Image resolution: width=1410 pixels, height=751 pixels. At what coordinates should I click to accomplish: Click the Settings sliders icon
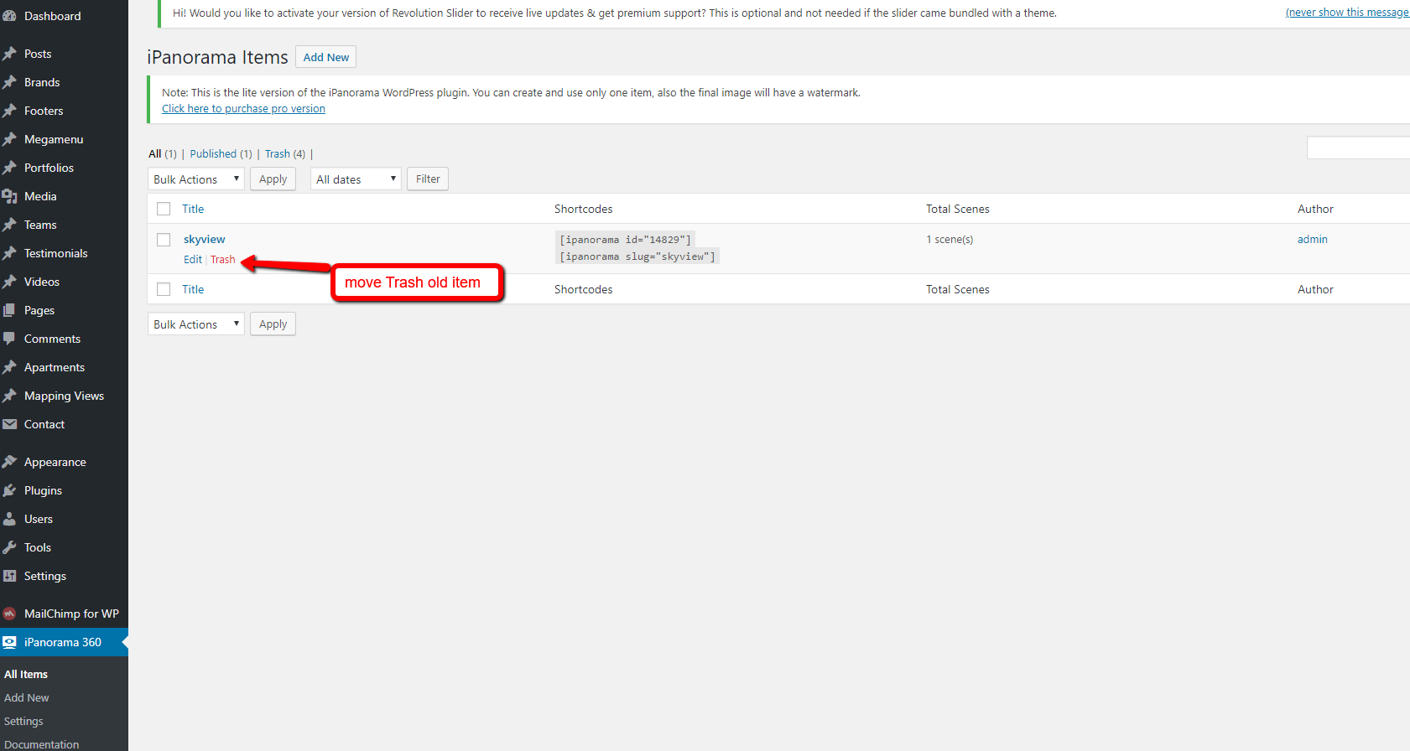(9, 576)
